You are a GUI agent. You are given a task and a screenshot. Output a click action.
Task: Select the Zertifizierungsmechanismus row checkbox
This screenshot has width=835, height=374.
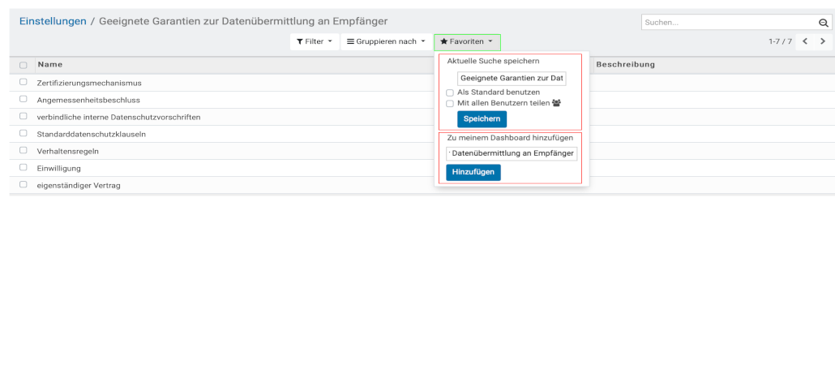[x=24, y=83]
